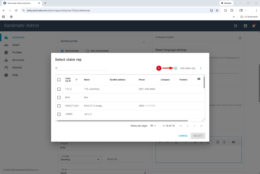Open the apps grid icon in header
Image resolution: width=260 pixels, height=174 pixels.
(236, 26)
